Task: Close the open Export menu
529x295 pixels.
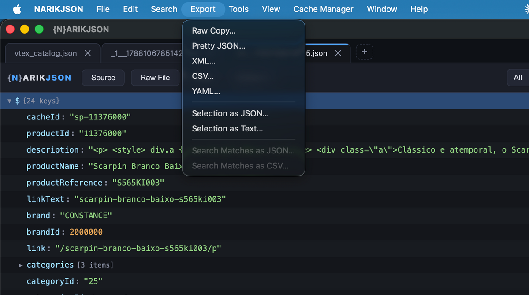Action: 203,9
